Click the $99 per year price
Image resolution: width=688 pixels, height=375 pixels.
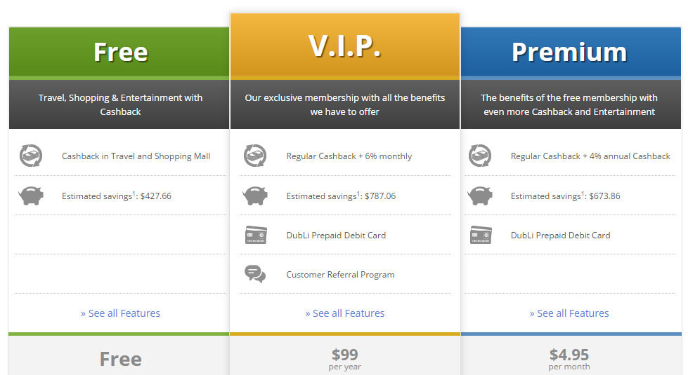tap(345, 360)
